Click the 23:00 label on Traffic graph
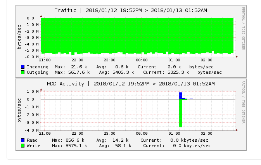 pyautogui.click(x=109, y=60)
